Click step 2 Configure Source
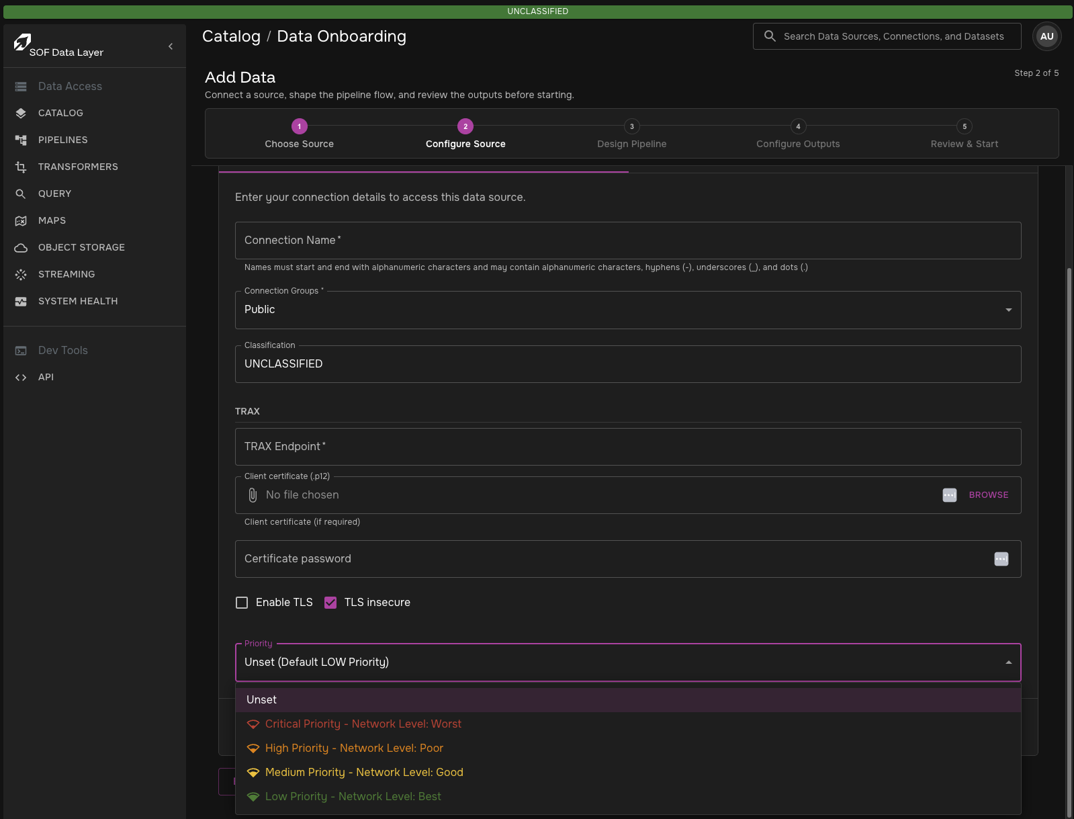 point(465,134)
